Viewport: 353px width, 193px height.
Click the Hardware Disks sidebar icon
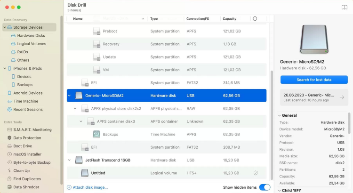(x=13, y=36)
